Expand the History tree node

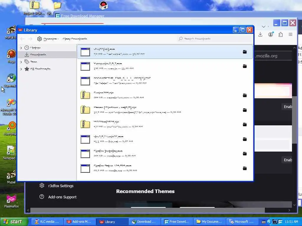tap(21, 48)
